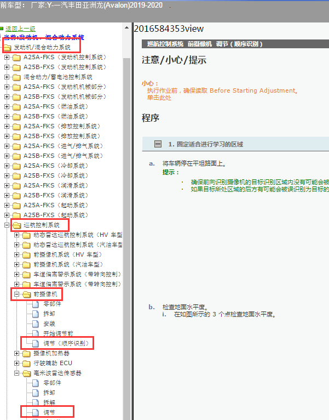Expand the 行驶辅助 ECU node
Screen dimensions: 329x420
point(17,364)
